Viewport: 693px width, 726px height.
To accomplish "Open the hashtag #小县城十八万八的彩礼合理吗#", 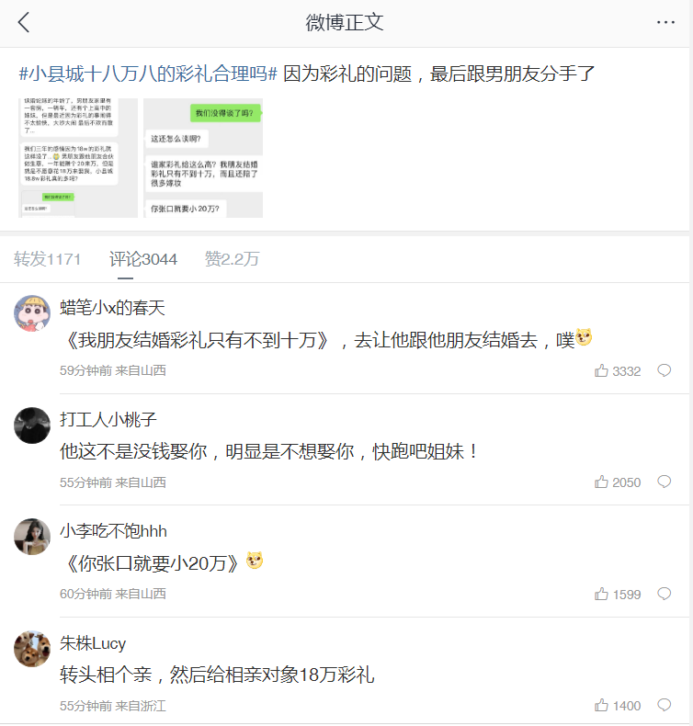I will [x=148, y=74].
